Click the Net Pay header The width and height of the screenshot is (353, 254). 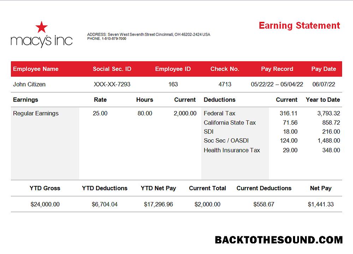click(321, 188)
